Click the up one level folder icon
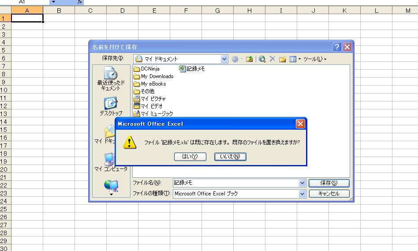 (x=249, y=59)
